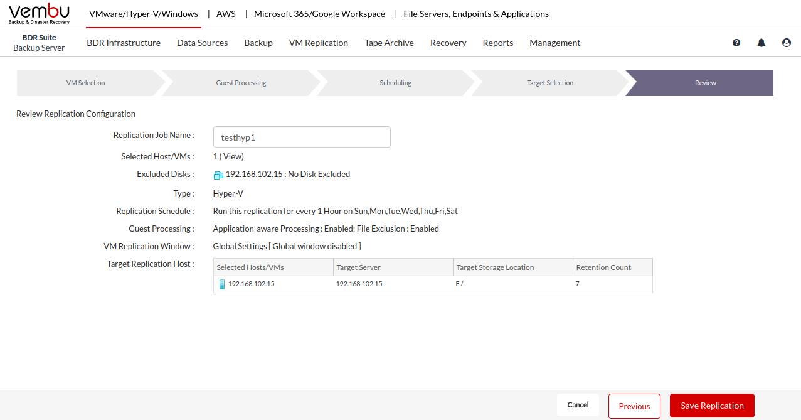
Task: Click the Save Replication button
Action: [x=712, y=406]
